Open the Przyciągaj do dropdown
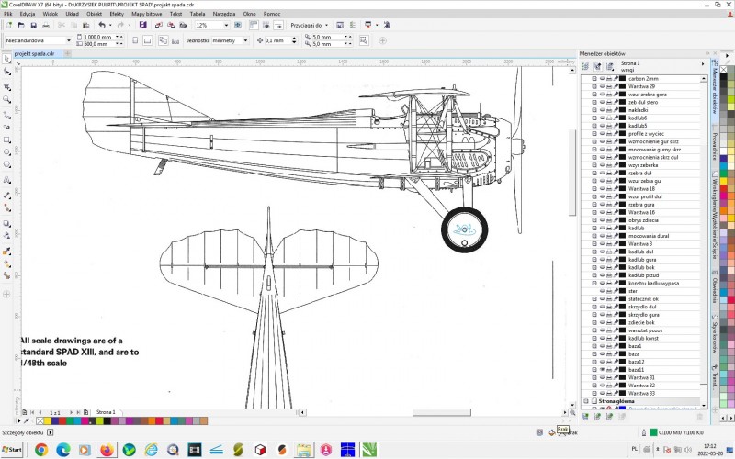This screenshot has width=735, height=459. click(327, 26)
